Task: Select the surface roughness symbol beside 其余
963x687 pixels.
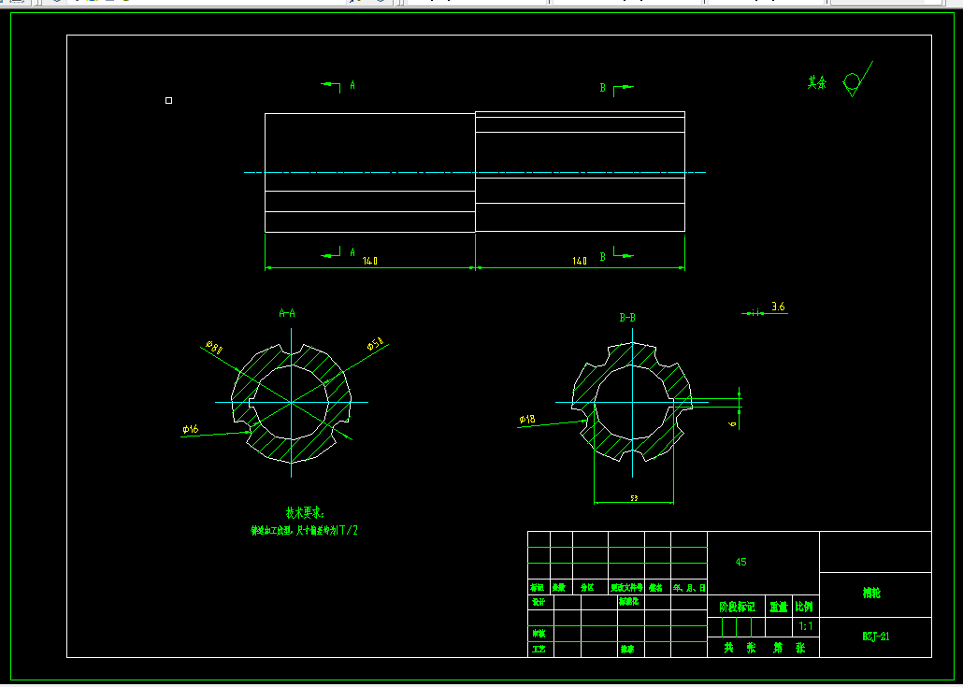Action: [857, 79]
